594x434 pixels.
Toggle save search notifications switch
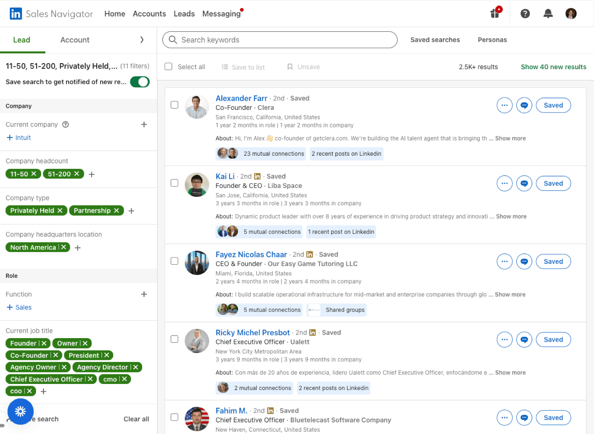(x=140, y=81)
